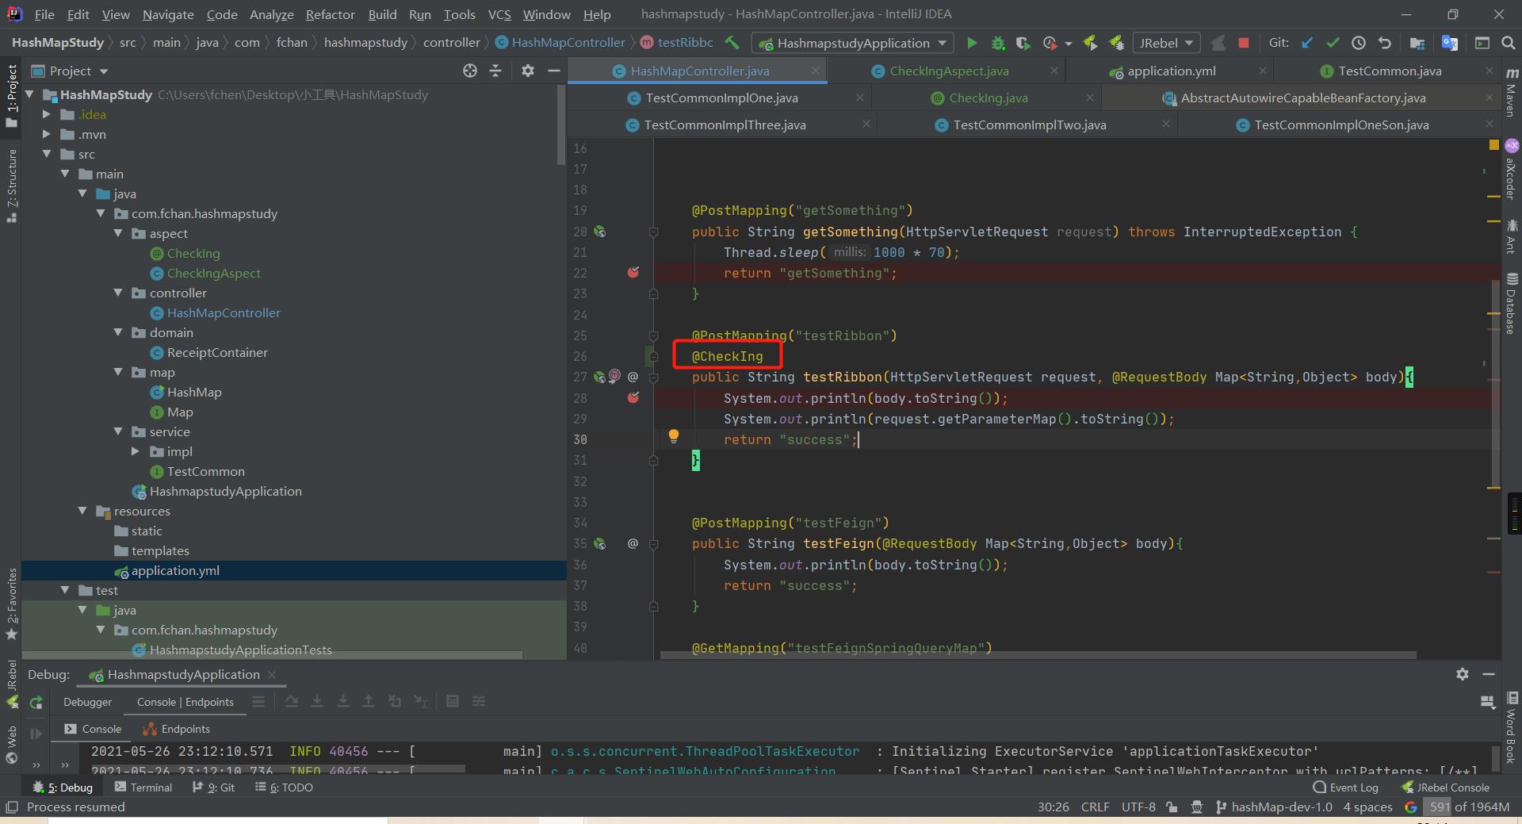The image size is (1522, 824).
Task: Click the Step Over icon in debugger toolbar
Action: pyautogui.click(x=292, y=701)
